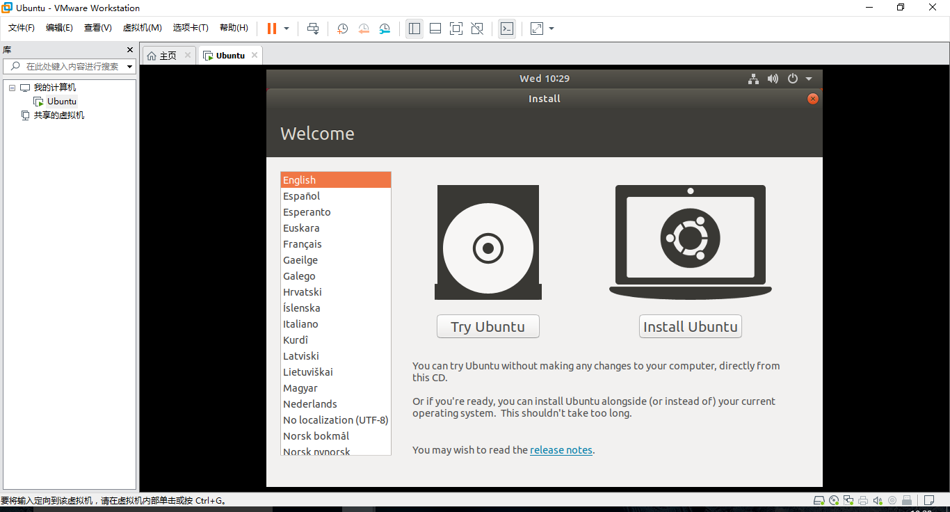Open the stretch mode dropdown arrow
This screenshot has height=512, width=950.
click(552, 29)
